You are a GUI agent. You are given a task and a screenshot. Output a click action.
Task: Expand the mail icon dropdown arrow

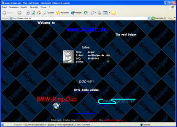[x=95, y=13]
